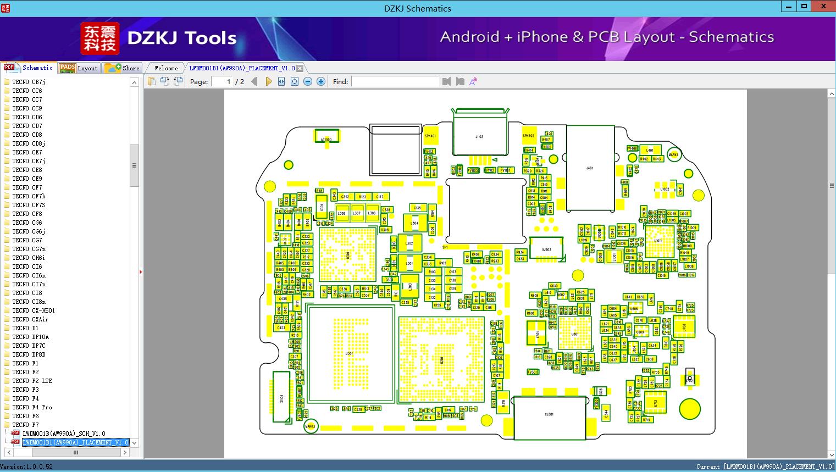Collapse the left panel with the red arrow

click(x=141, y=271)
